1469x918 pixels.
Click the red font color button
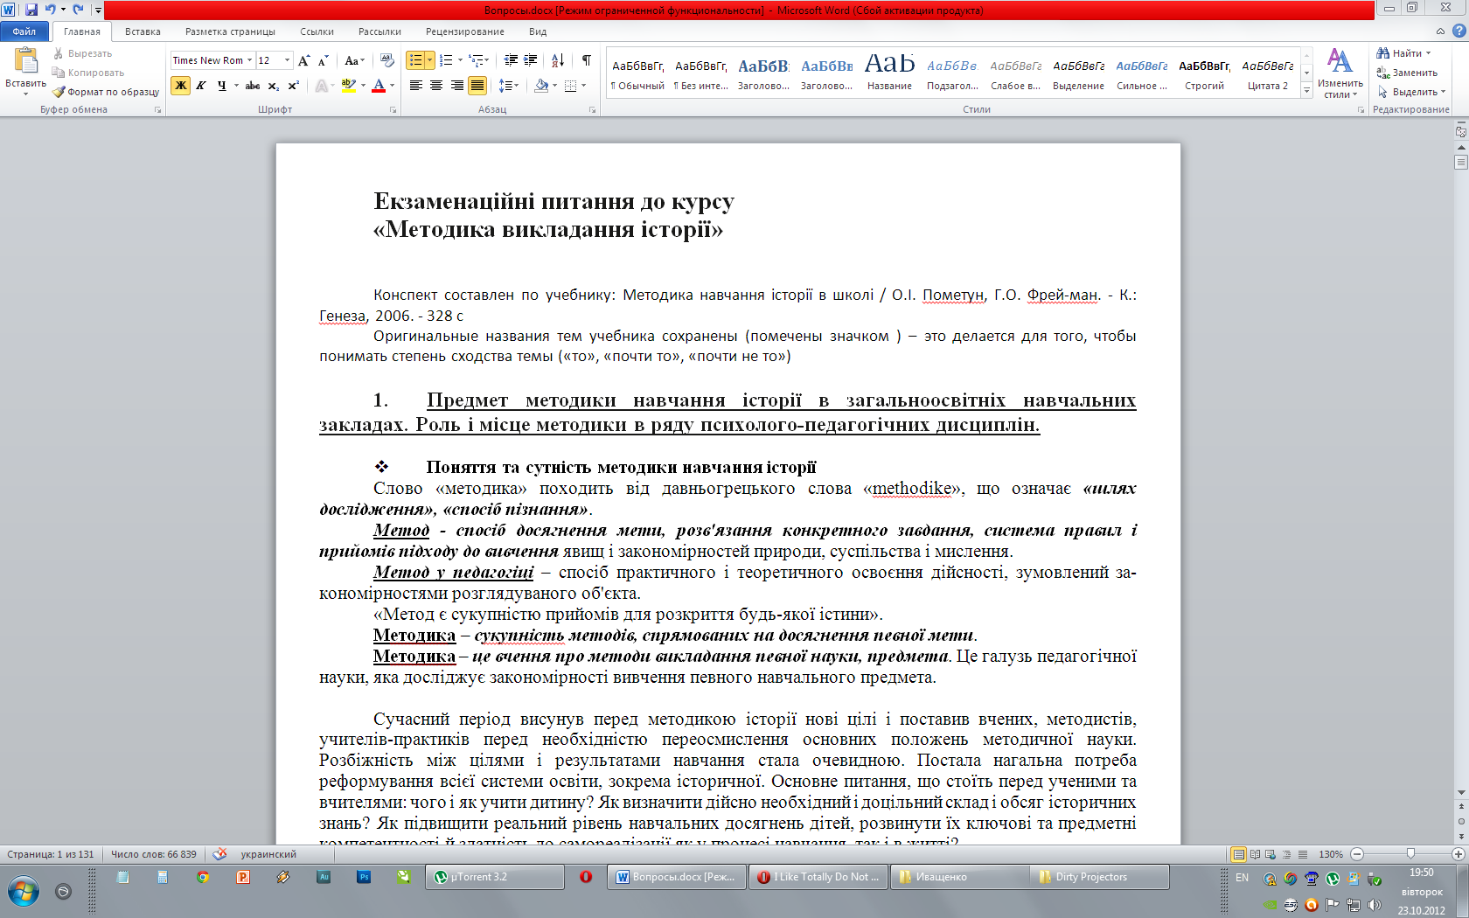[379, 85]
